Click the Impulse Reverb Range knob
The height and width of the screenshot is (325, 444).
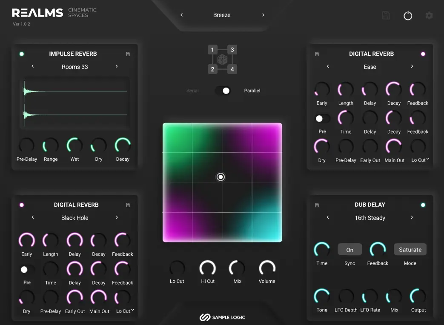pos(50,145)
